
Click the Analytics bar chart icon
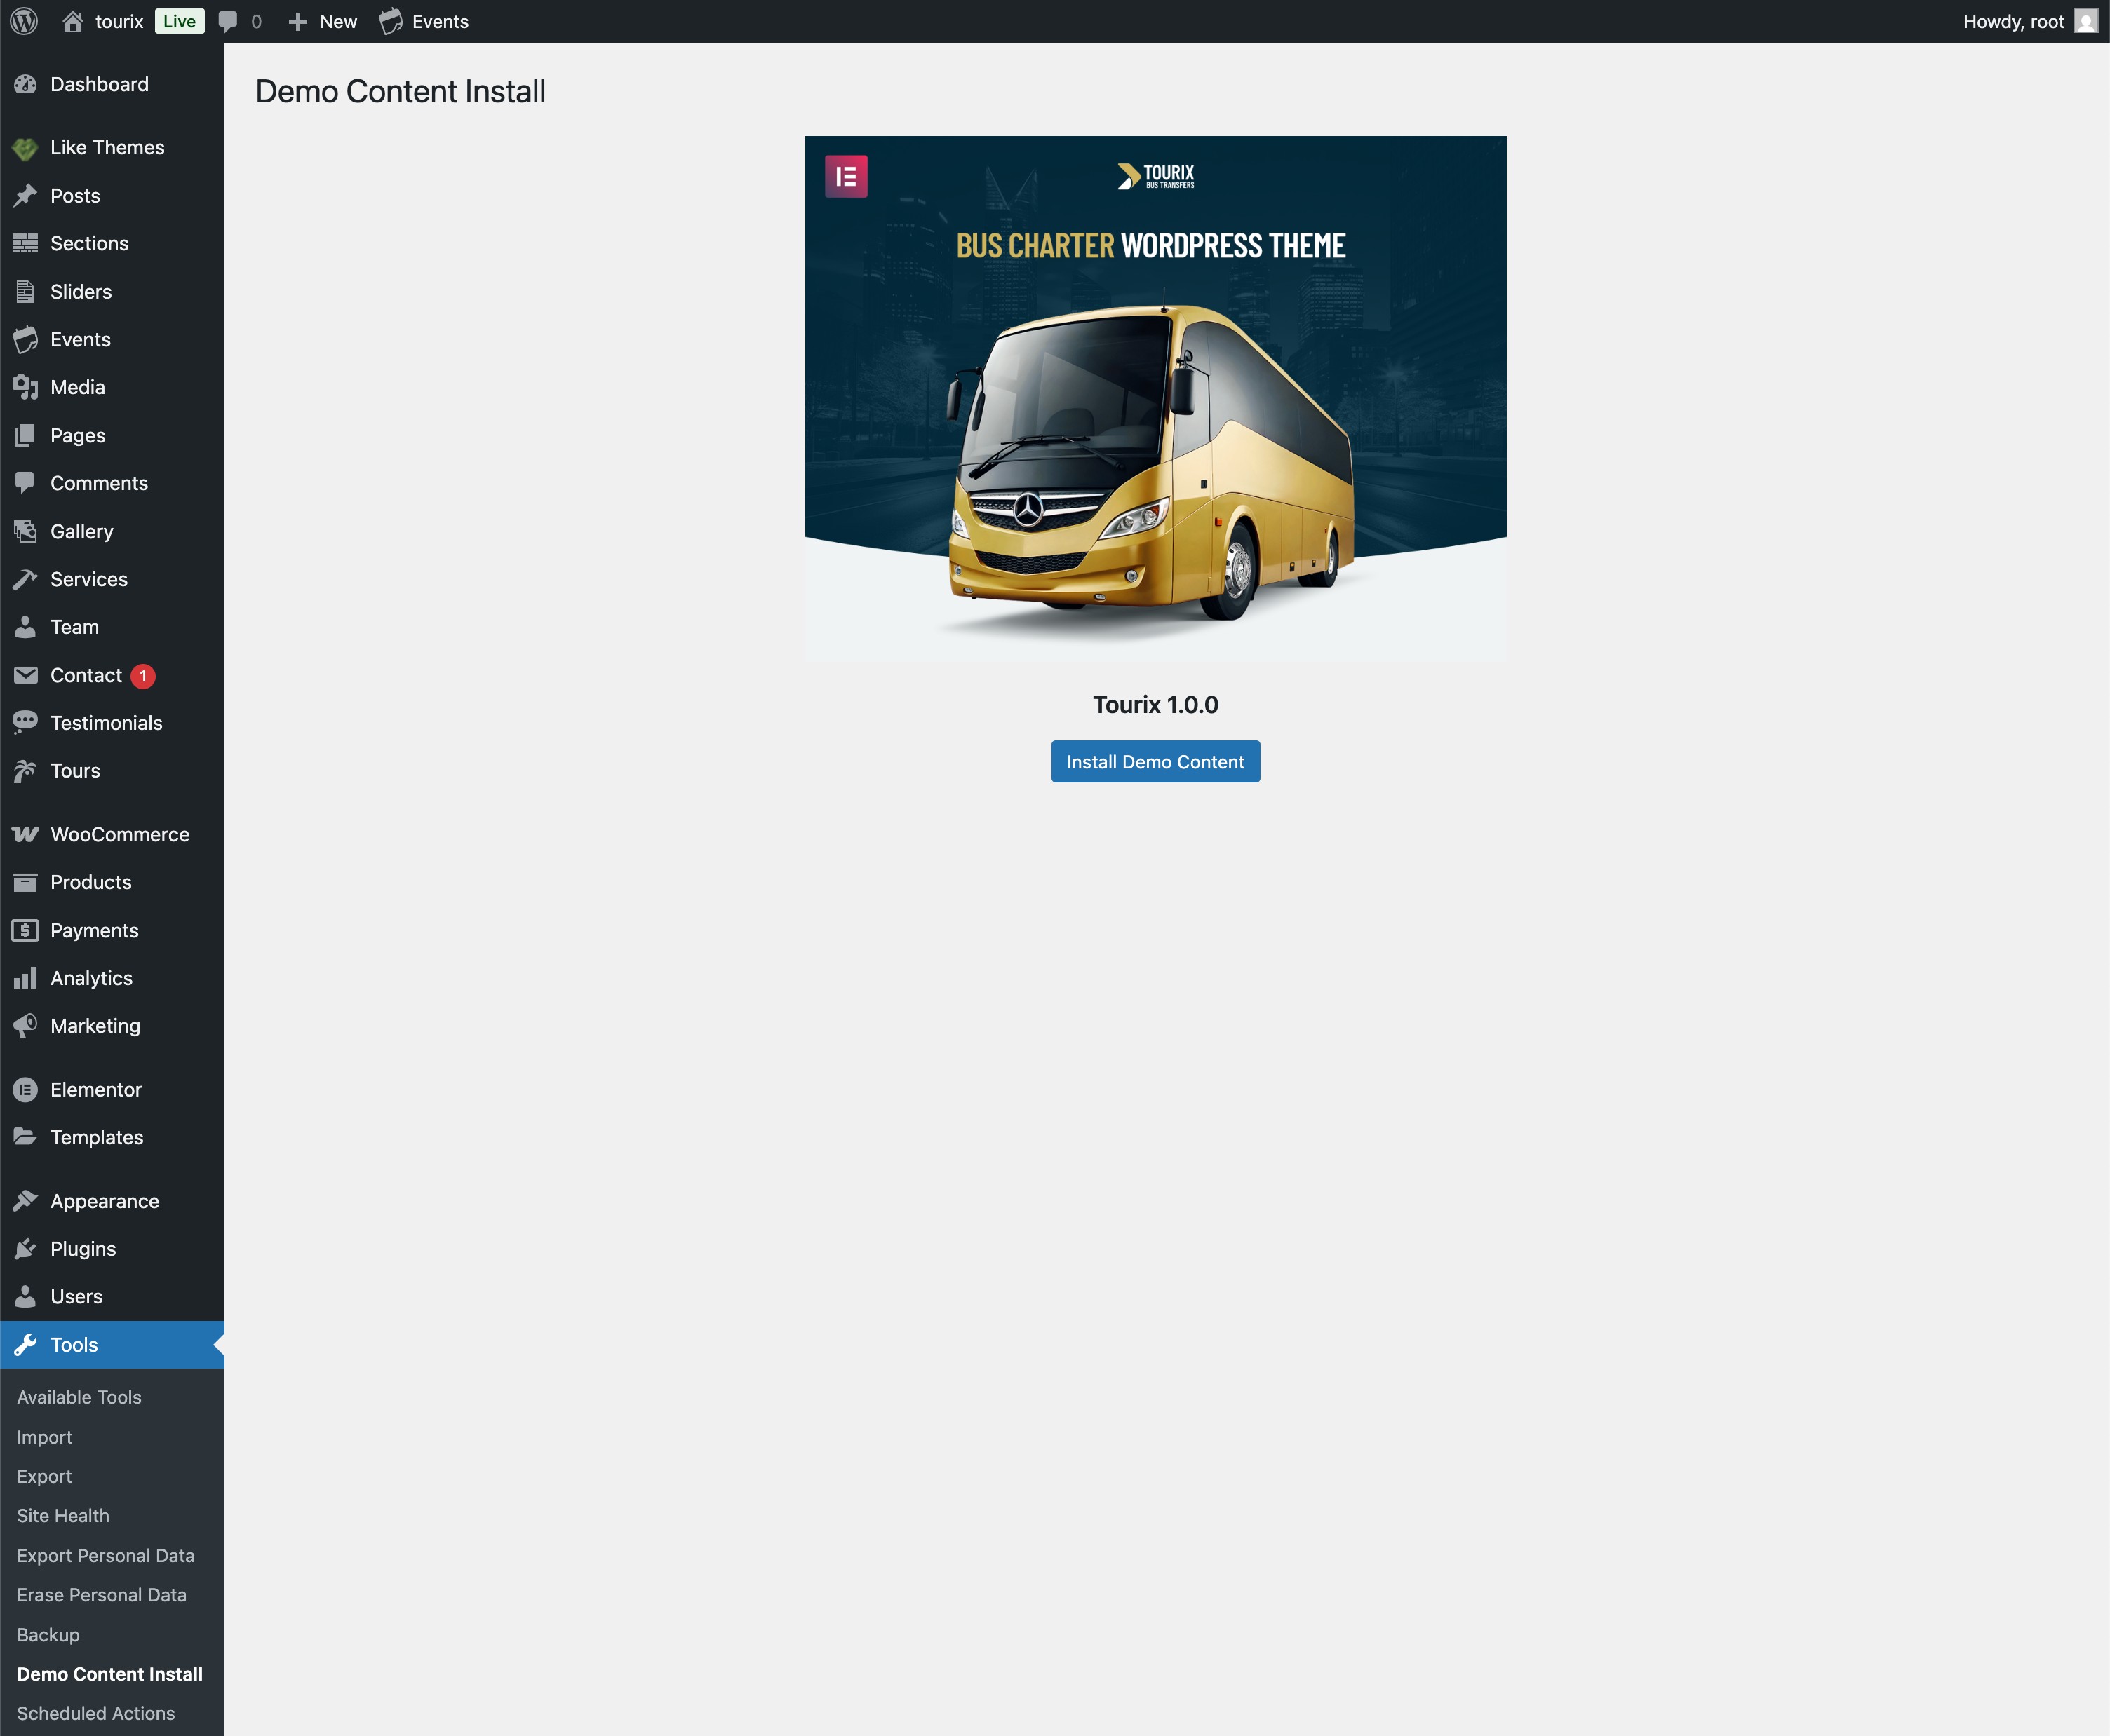click(25, 978)
